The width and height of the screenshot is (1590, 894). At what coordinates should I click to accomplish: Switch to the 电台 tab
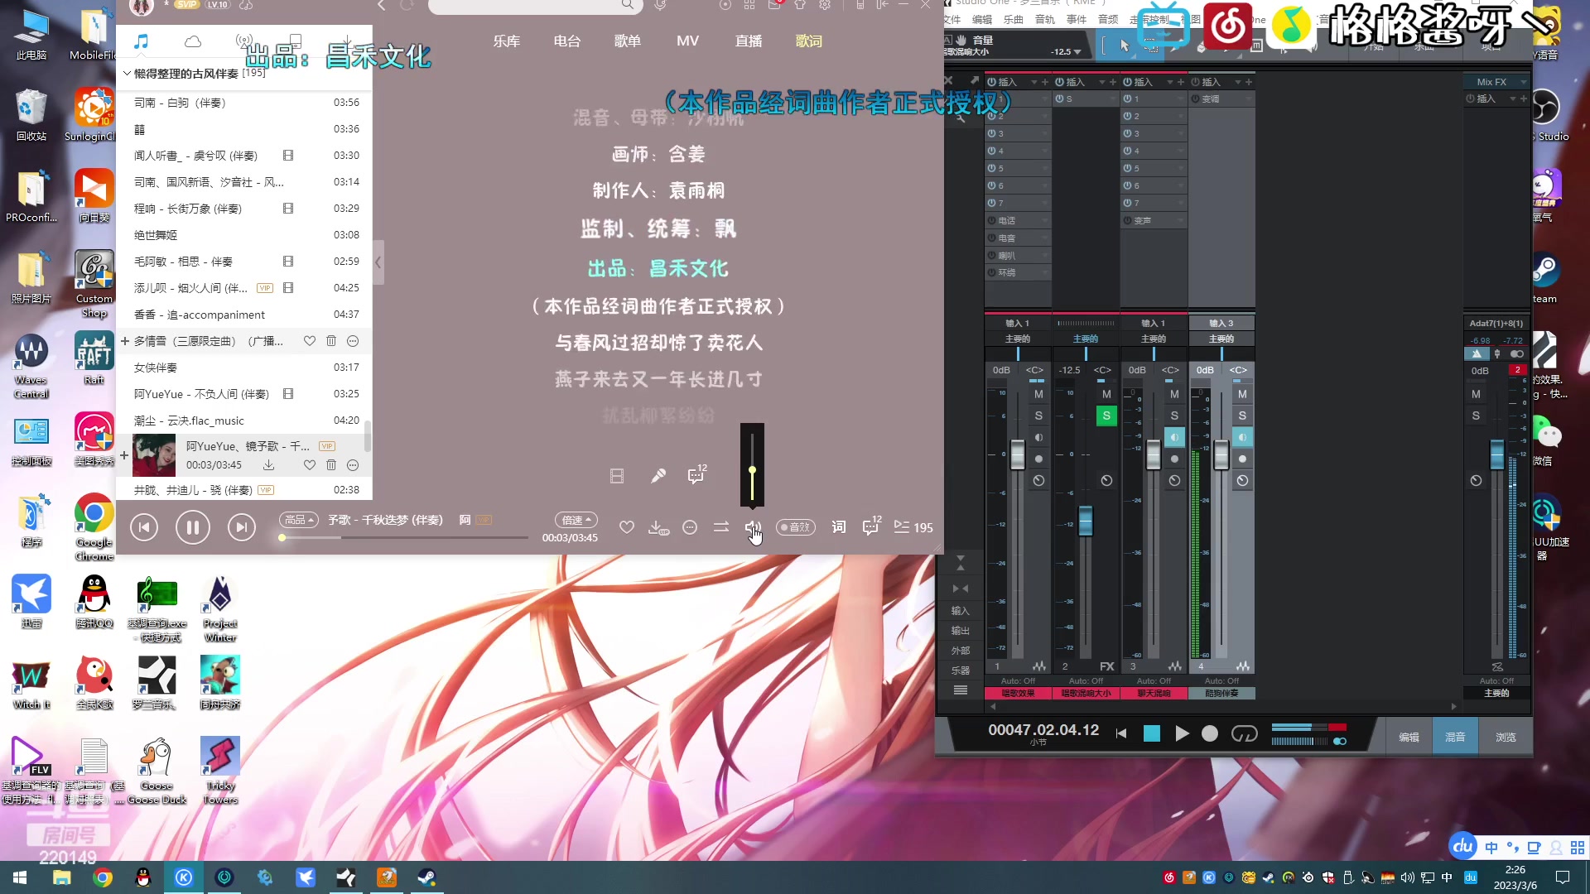pos(567,41)
